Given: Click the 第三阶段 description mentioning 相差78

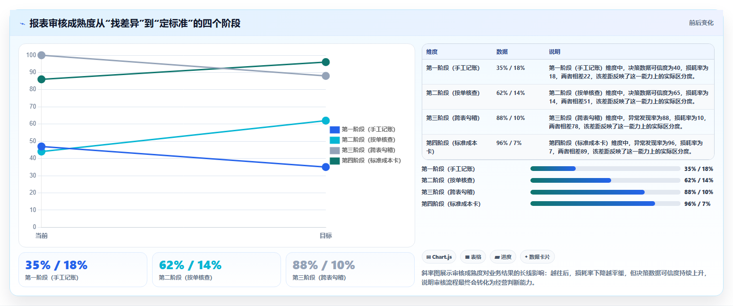Looking at the screenshot, I should click(x=629, y=122).
